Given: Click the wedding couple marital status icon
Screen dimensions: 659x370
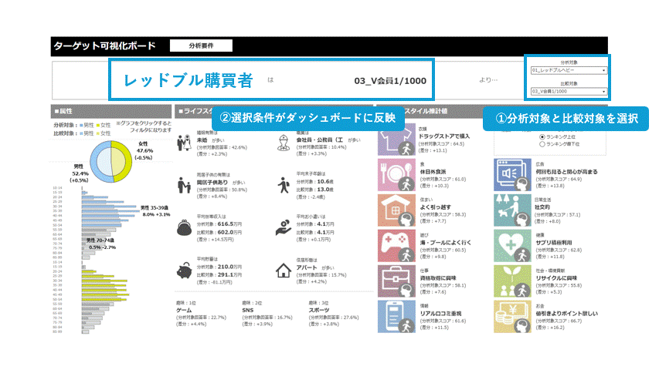Looking at the screenshot, I should click(184, 143).
